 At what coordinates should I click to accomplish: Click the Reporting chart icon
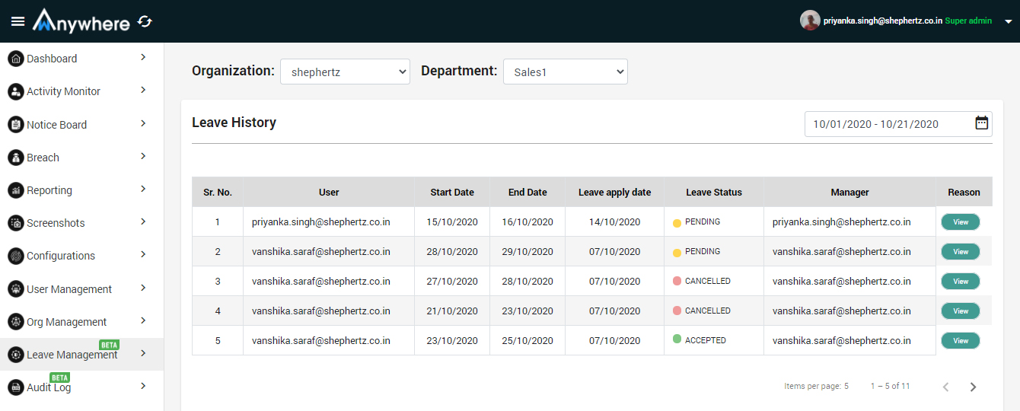pos(15,190)
